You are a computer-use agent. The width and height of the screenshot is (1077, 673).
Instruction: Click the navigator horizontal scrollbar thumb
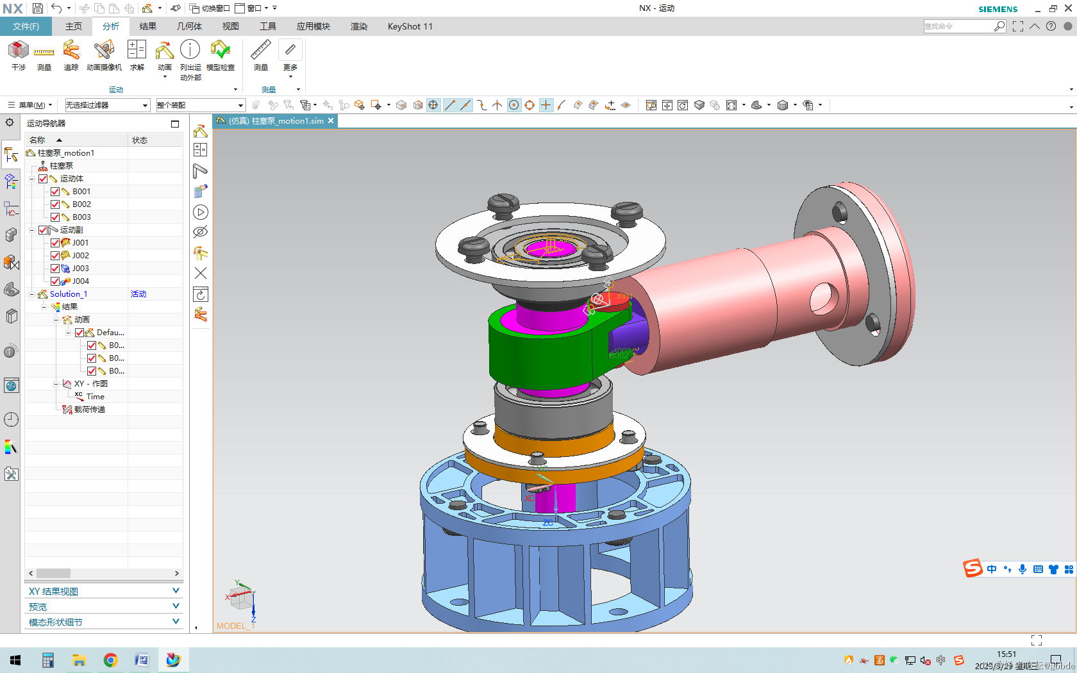pyautogui.click(x=53, y=573)
